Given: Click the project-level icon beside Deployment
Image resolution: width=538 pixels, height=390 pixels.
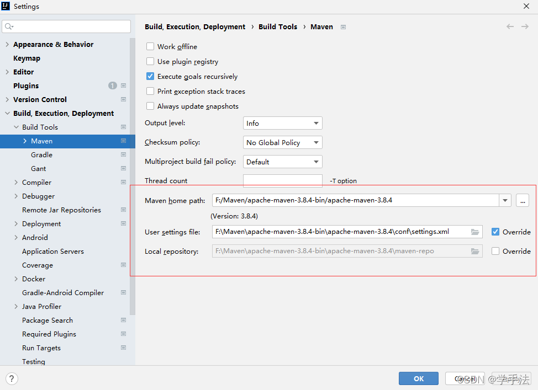Looking at the screenshot, I should click(124, 223).
